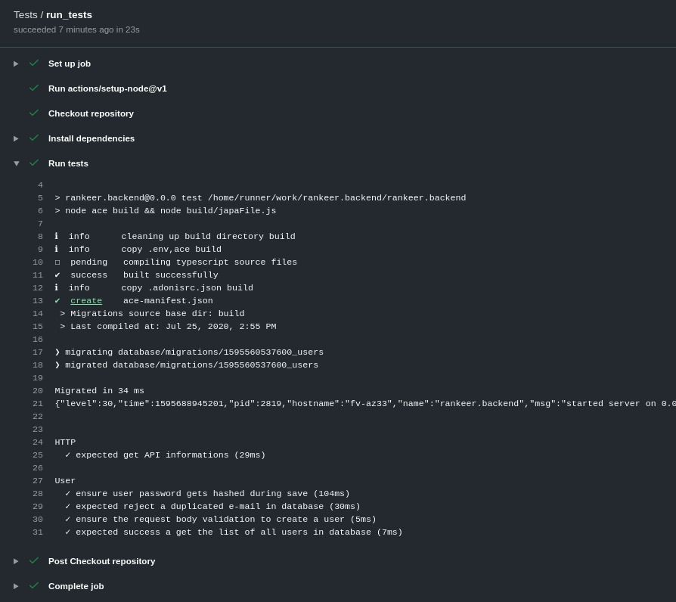676x602 pixels.
Task: Select log line number 6
Action: click(40, 211)
